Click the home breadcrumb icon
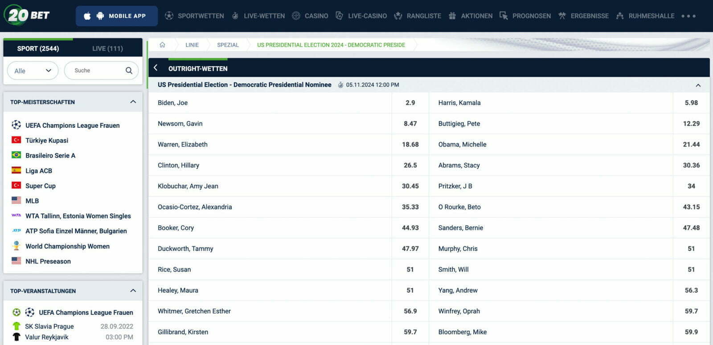 pos(162,45)
